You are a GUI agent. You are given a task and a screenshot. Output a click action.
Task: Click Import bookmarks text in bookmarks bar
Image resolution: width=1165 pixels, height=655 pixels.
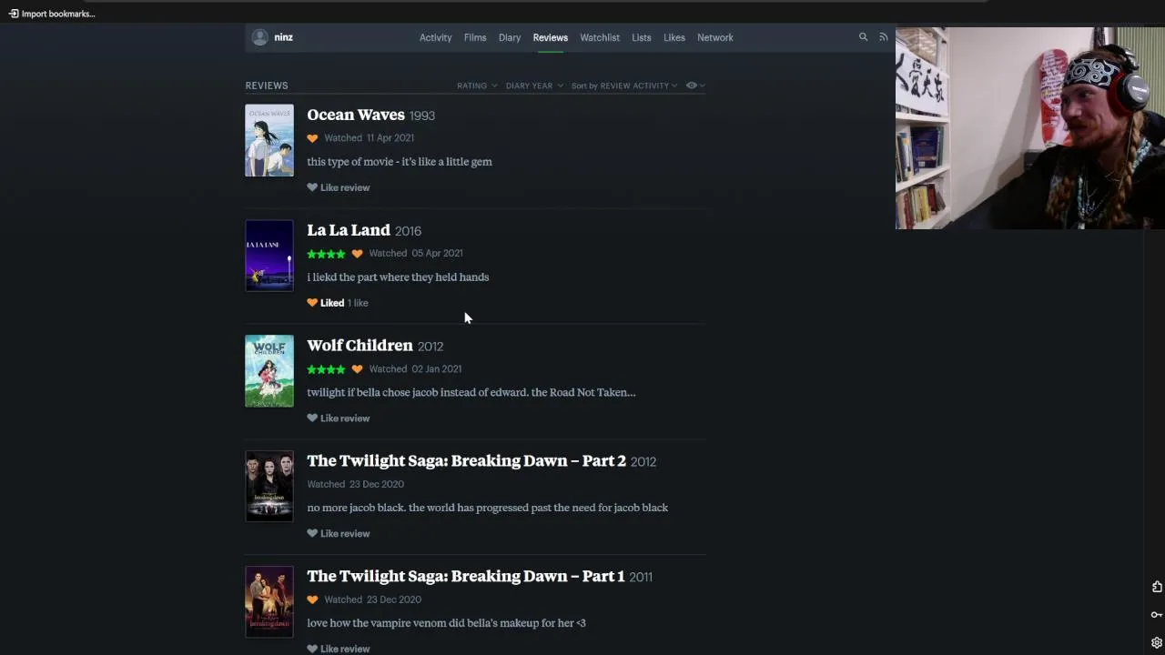pos(58,14)
